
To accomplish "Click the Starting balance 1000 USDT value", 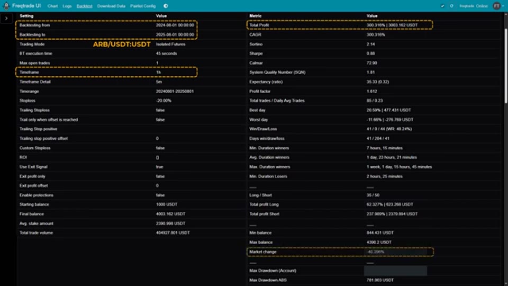I will tap(167, 204).
